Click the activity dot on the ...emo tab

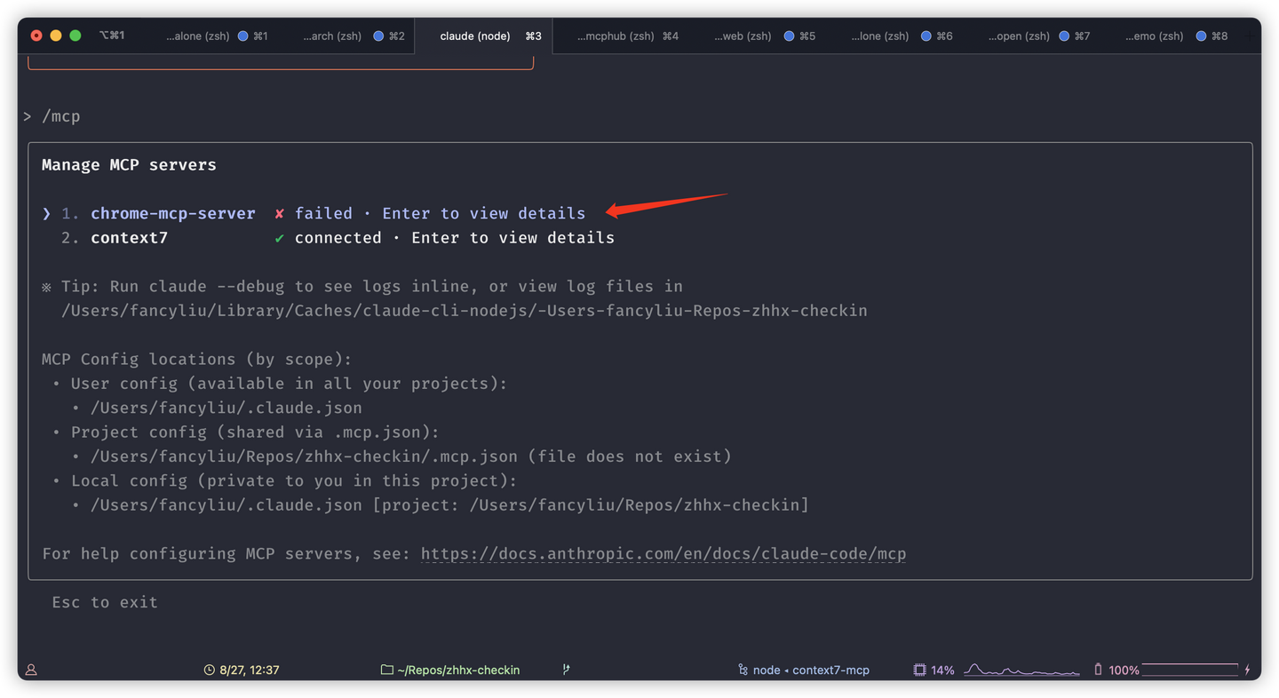[x=1200, y=36]
